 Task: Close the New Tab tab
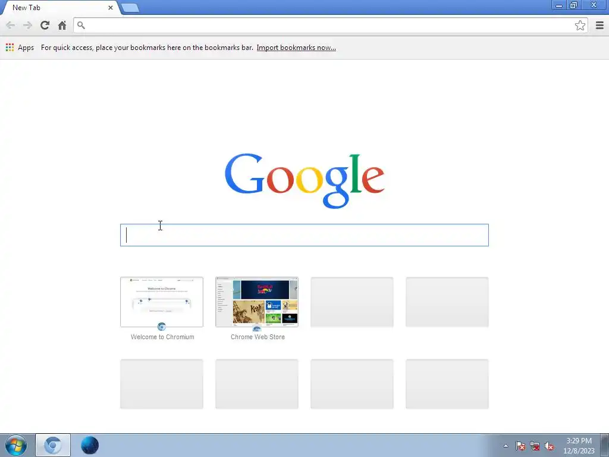point(111,7)
